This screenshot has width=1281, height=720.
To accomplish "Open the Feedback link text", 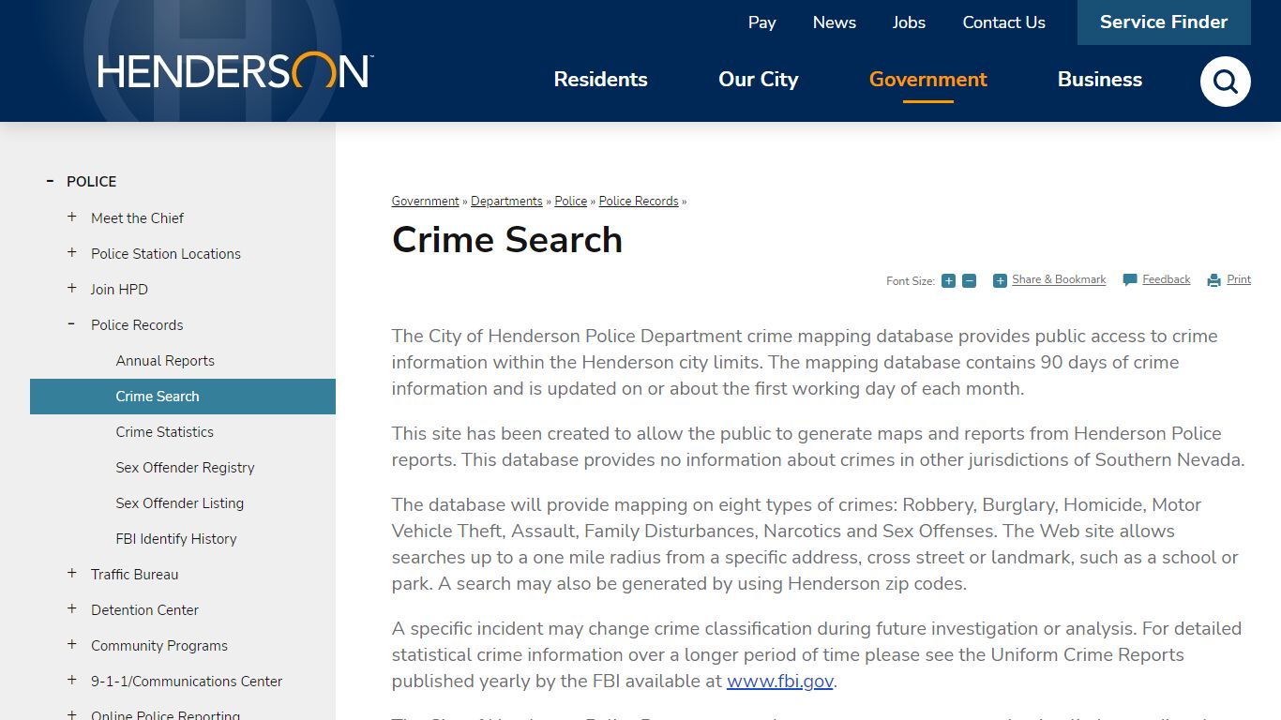I will pos(1166,279).
